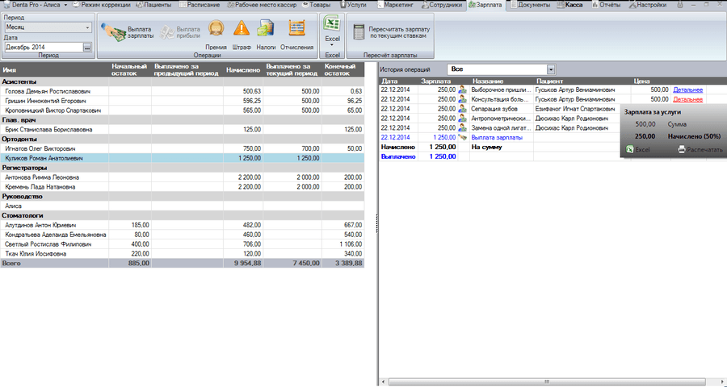Open the Налоги taxes icon

[267, 29]
